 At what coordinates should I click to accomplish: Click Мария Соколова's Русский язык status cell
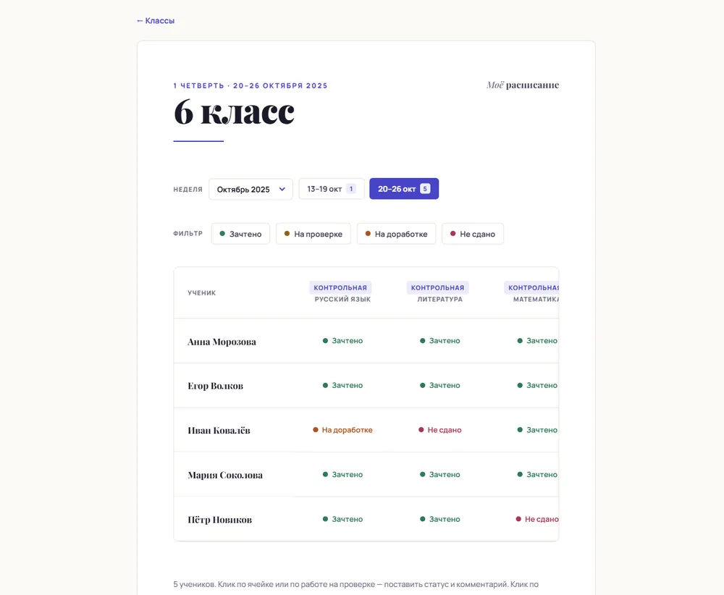tap(342, 475)
